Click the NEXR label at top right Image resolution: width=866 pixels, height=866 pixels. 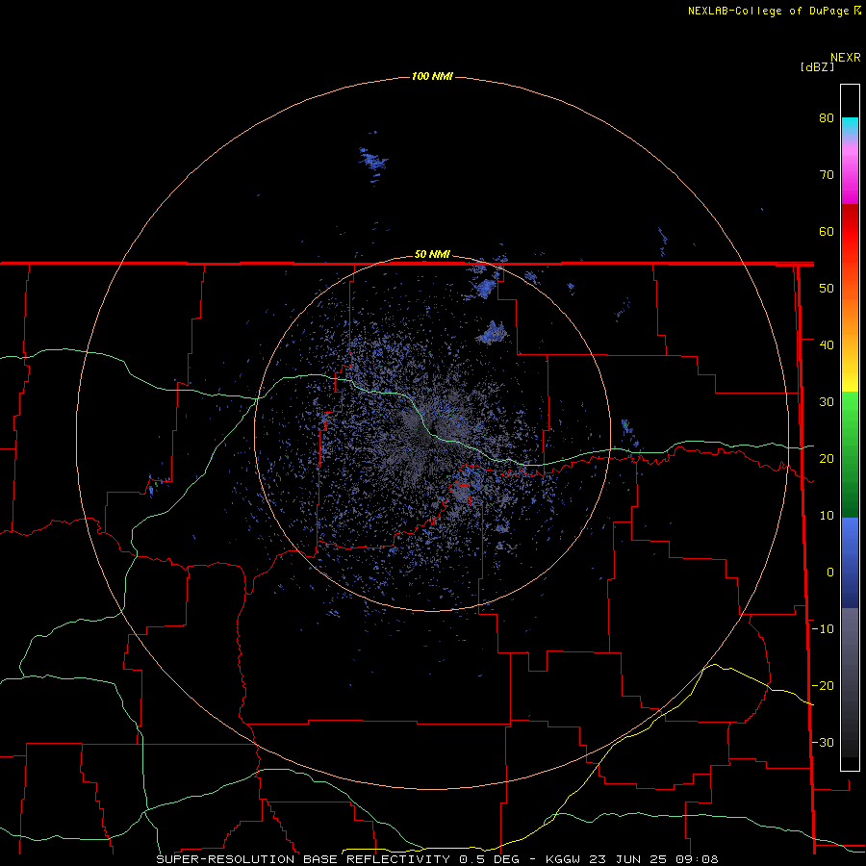click(x=846, y=58)
